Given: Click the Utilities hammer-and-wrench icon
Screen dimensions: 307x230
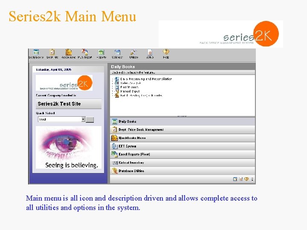Looking at the screenshot, I should [133, 54].
